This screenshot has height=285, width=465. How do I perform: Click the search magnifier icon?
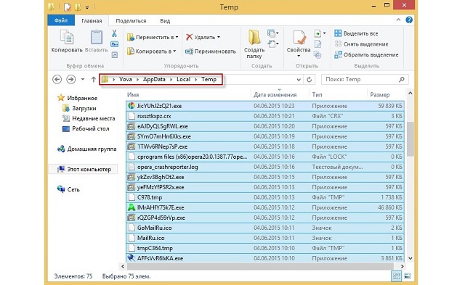pos(402,79)
